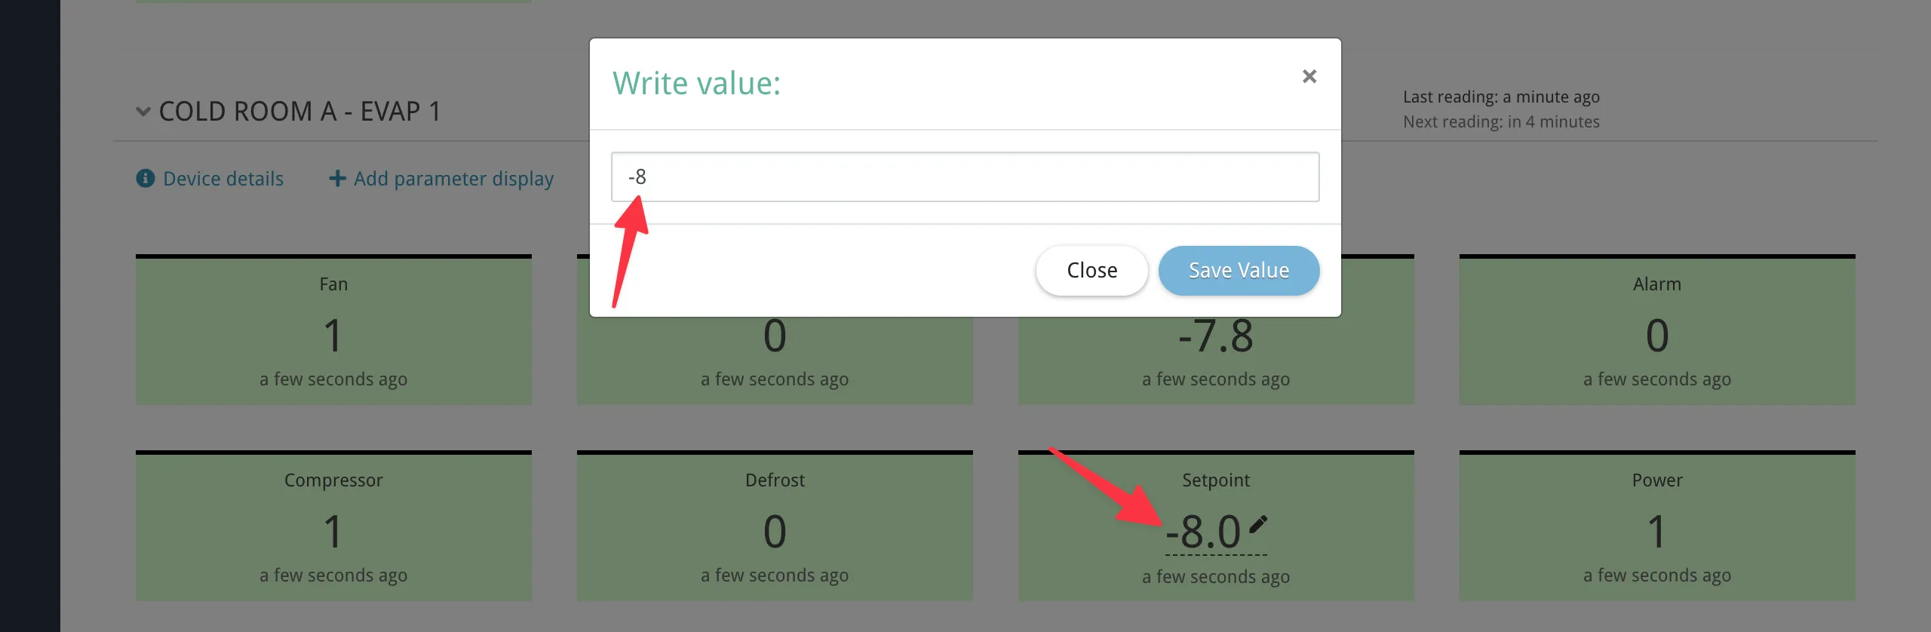The width and height of the screenshot is (1931, 632).
Task: Click the Alarm tile value 0
Action: pos(1657,336)
